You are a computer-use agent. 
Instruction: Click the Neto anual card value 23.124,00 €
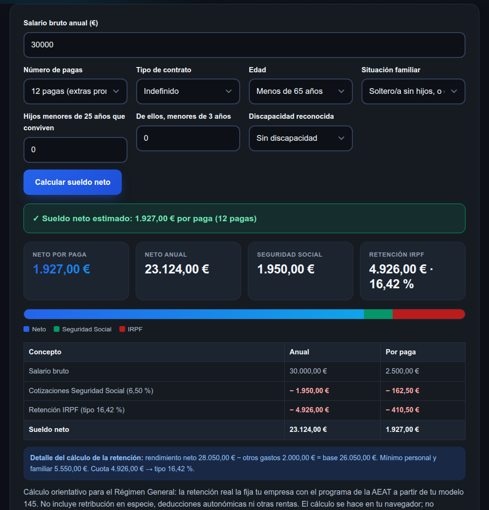(177, 269)
